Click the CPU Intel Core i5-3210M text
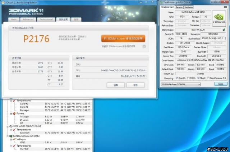Image resolution: width=230 pixels, height=152 pixels. (123, 70)
